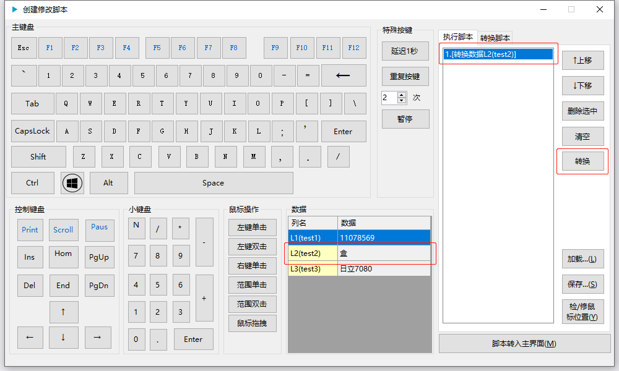
Task: Click the numpad Enter key
Action: (x=193, y=339)
